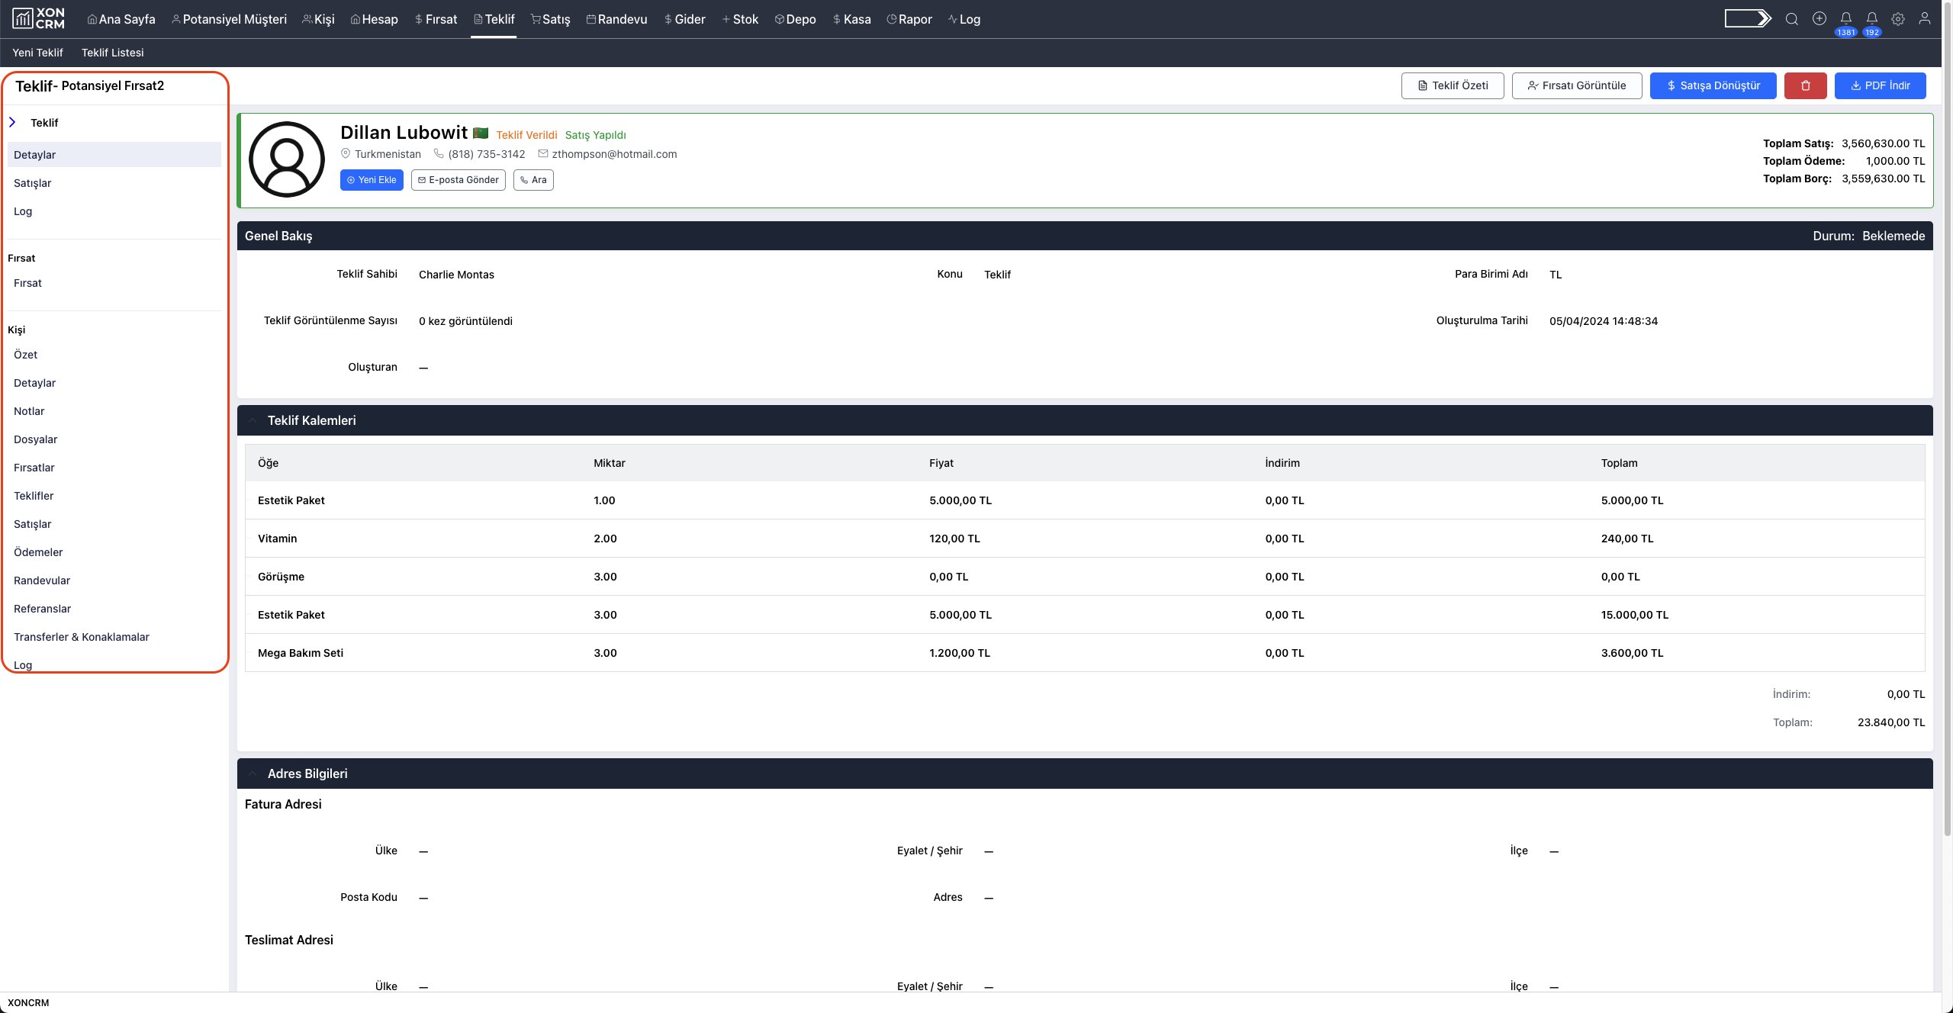Open the bell with 192 badge

(1872, 19)
